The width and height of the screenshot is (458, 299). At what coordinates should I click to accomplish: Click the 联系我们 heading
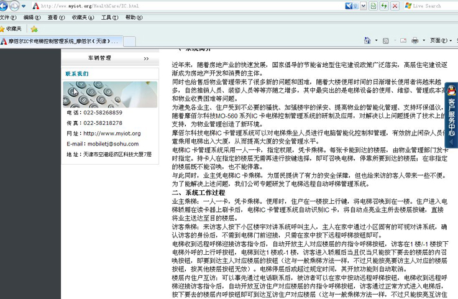(77, 73)
